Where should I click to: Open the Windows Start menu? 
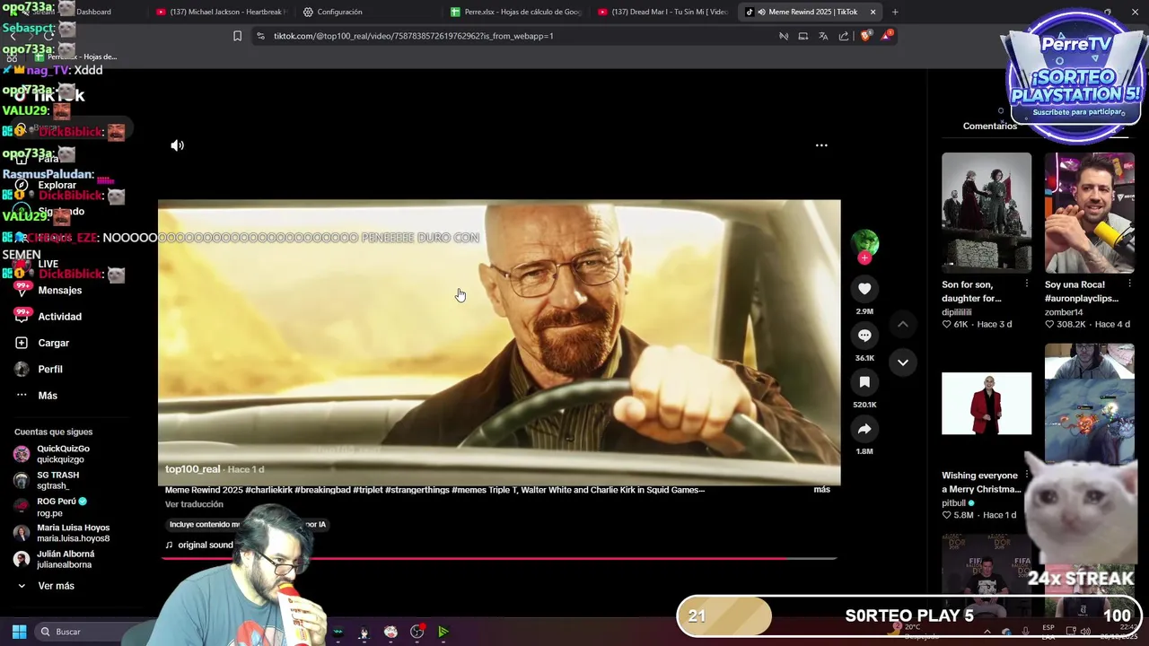pos(19,632)
